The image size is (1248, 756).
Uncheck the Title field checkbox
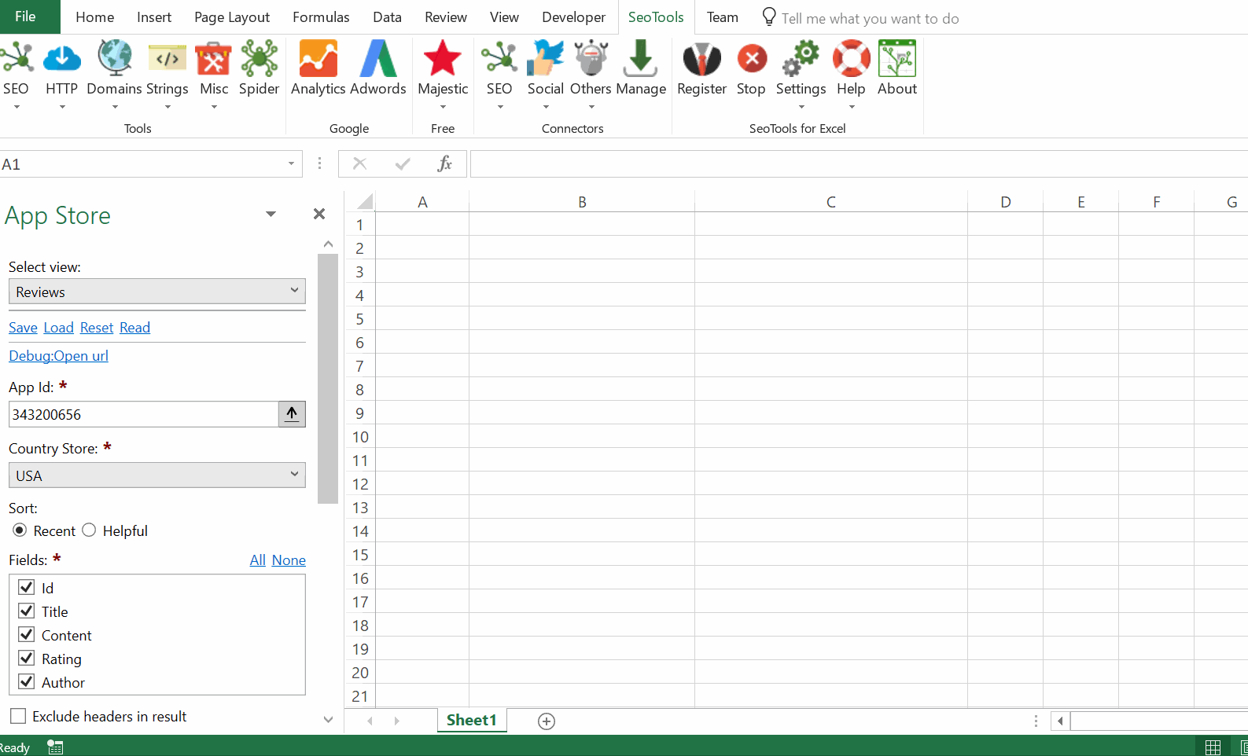[x=27, y=611]
